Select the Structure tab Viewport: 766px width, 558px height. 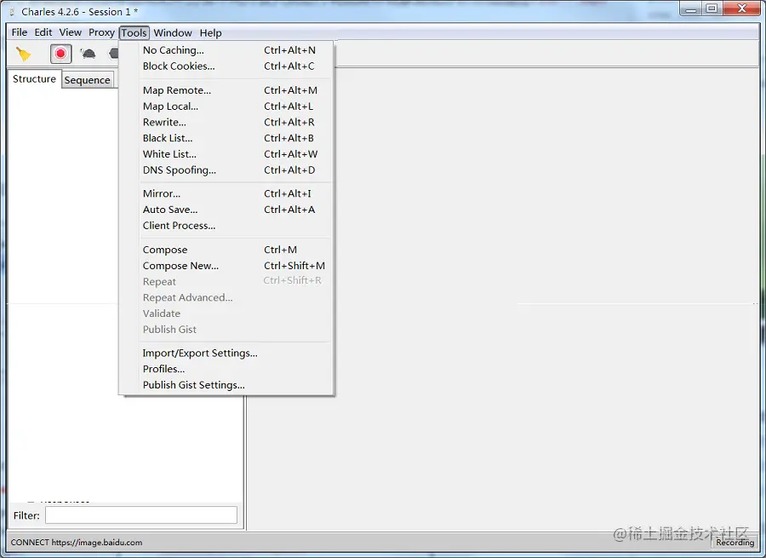point(34,79)
